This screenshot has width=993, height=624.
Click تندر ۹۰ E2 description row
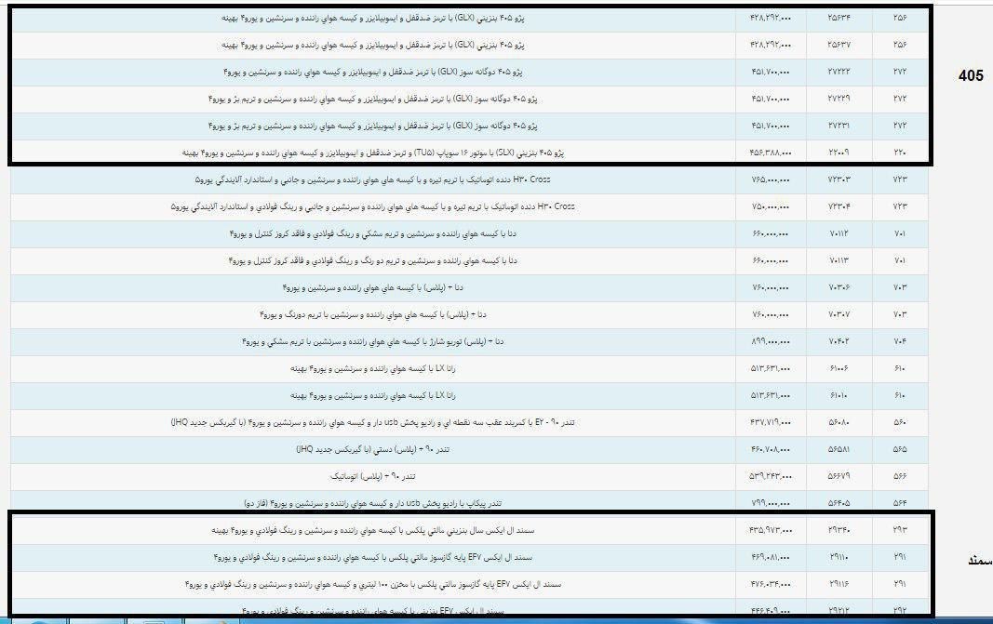373,422
